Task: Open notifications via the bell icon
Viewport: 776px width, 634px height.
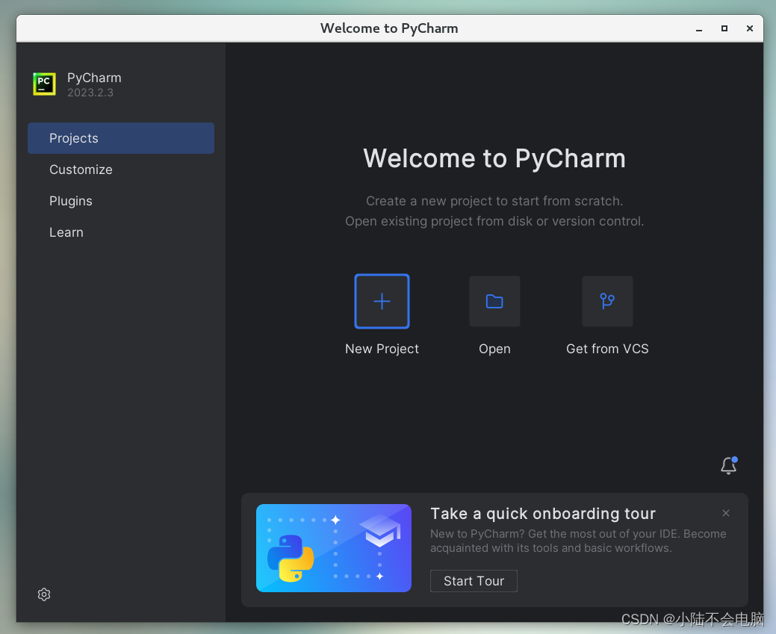Action: pyautogui.click(x=728, y=466)
